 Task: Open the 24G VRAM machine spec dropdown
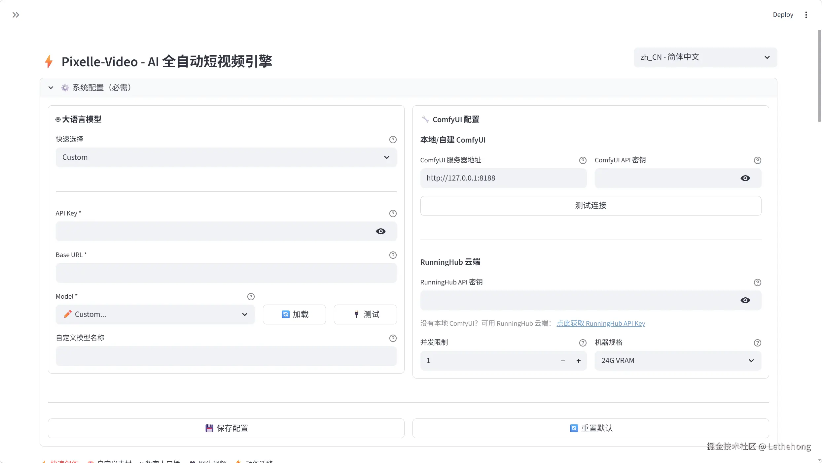click(678, 361)
